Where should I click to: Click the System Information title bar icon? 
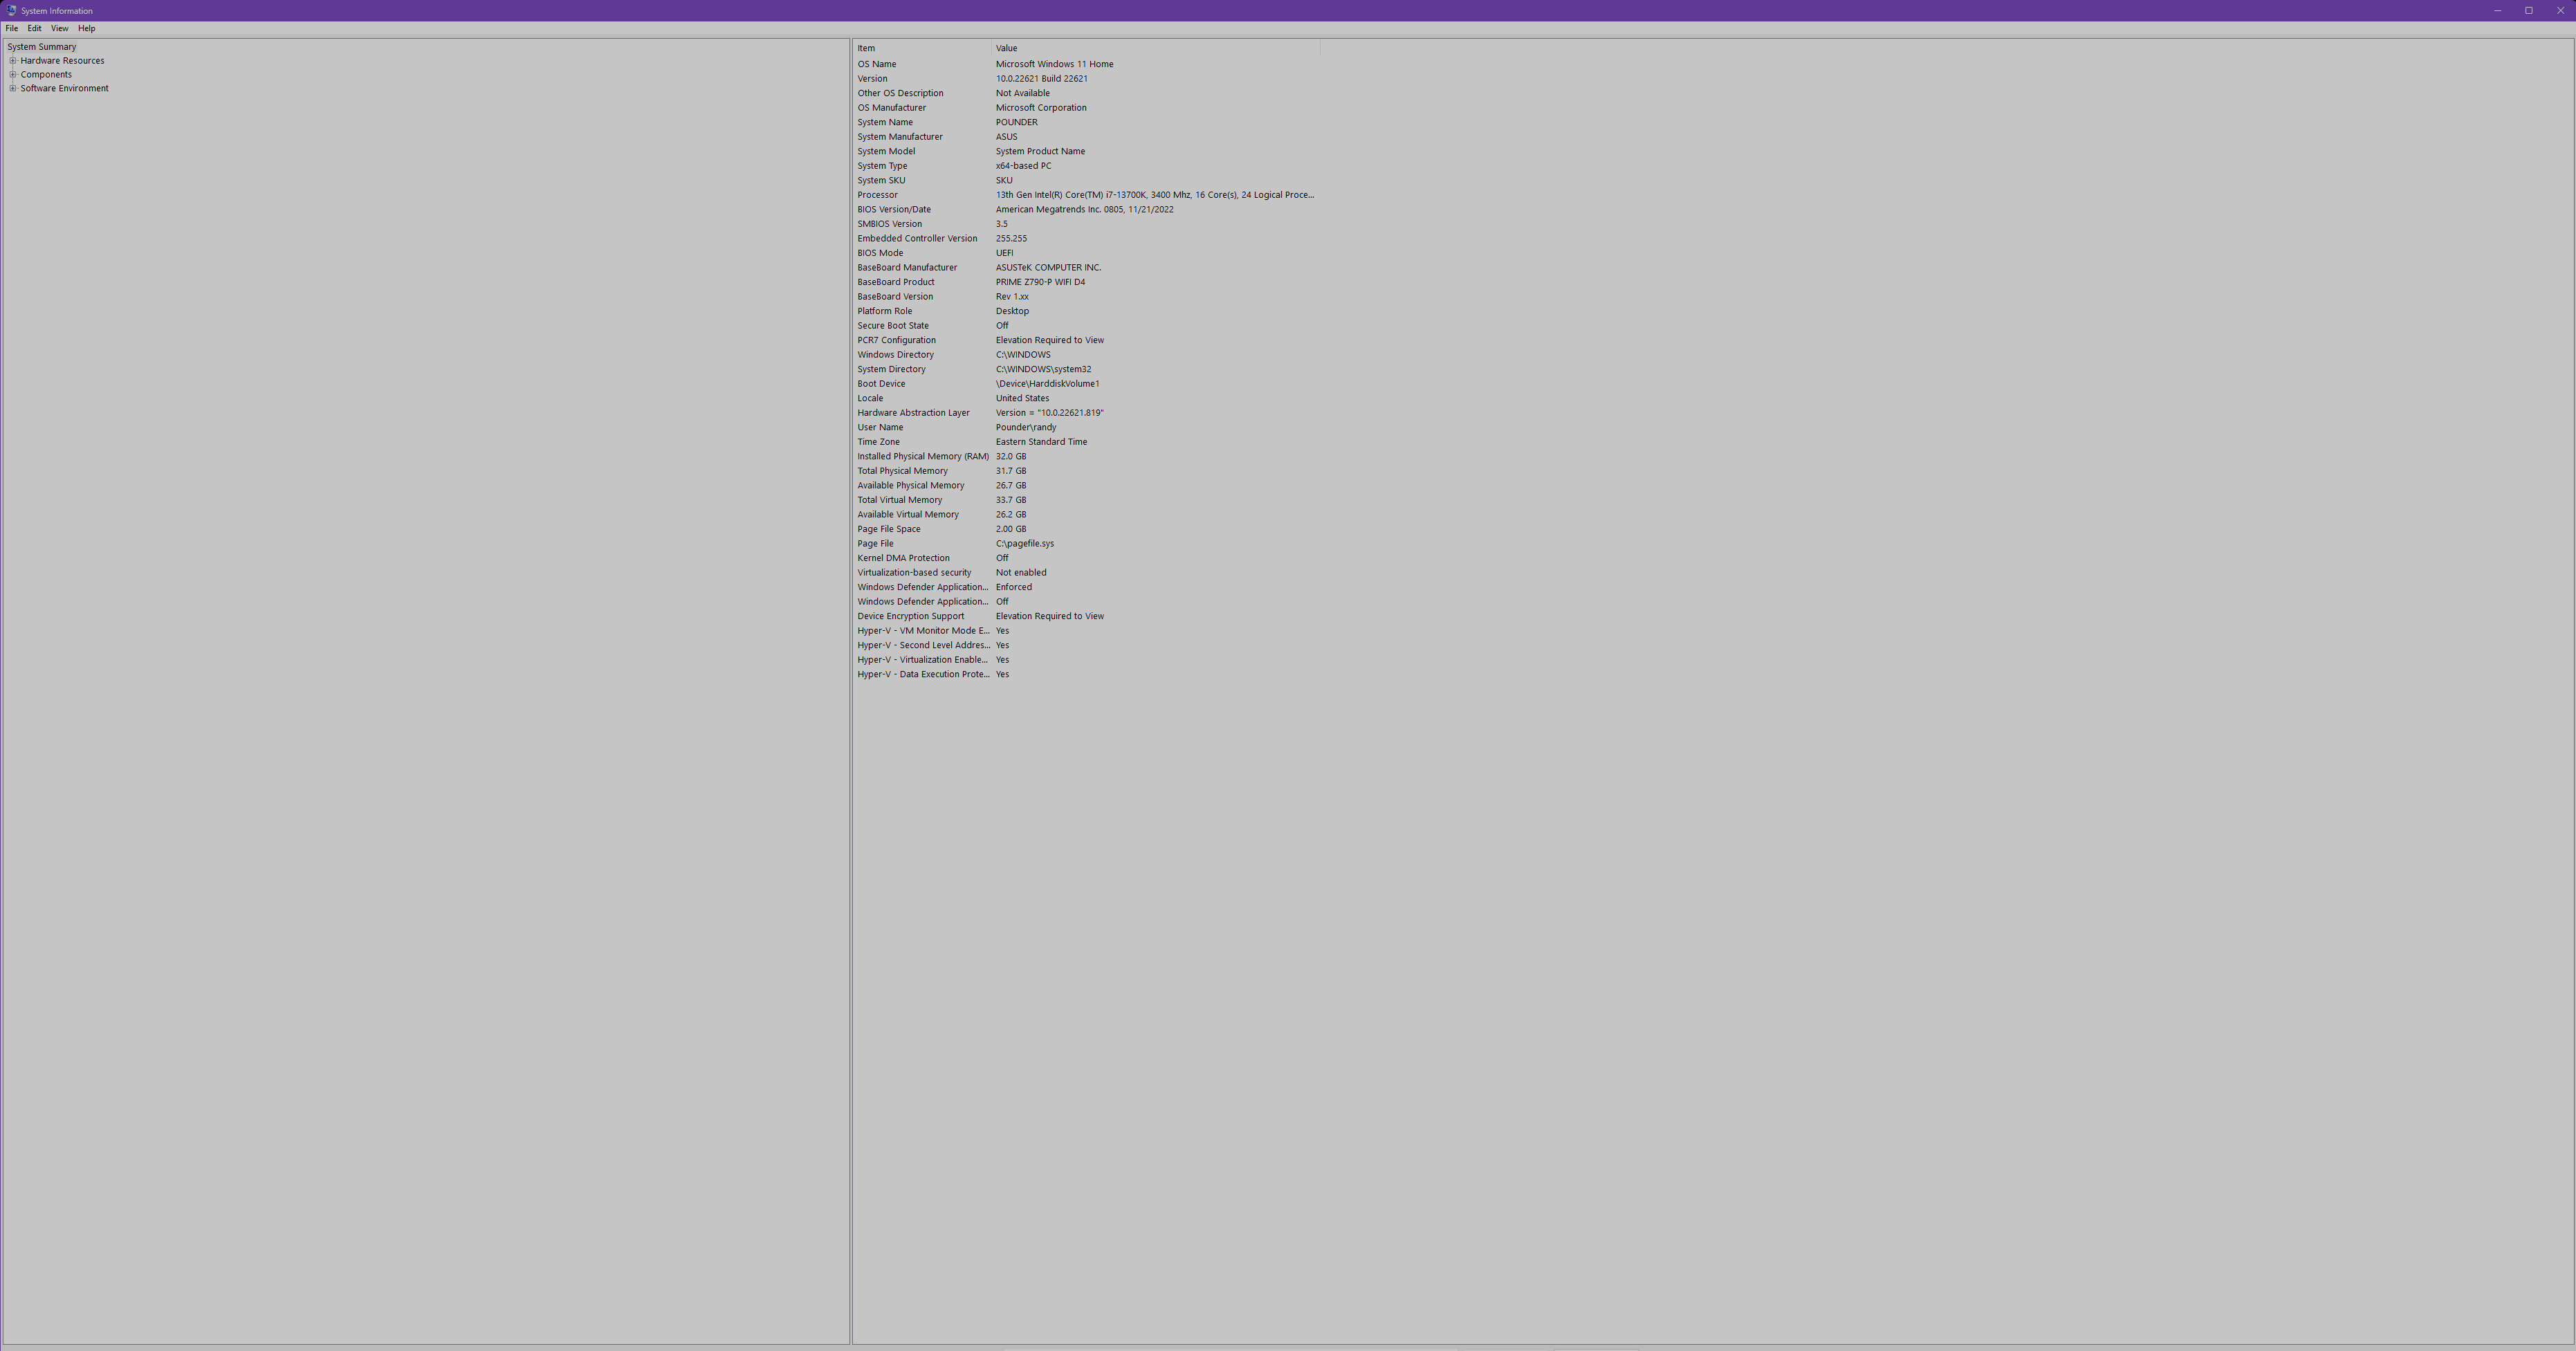[11, 10]
